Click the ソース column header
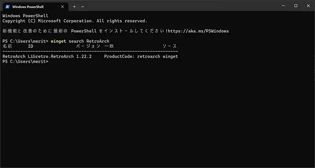This screenshot has width=315, height=168. click(170, 46)
